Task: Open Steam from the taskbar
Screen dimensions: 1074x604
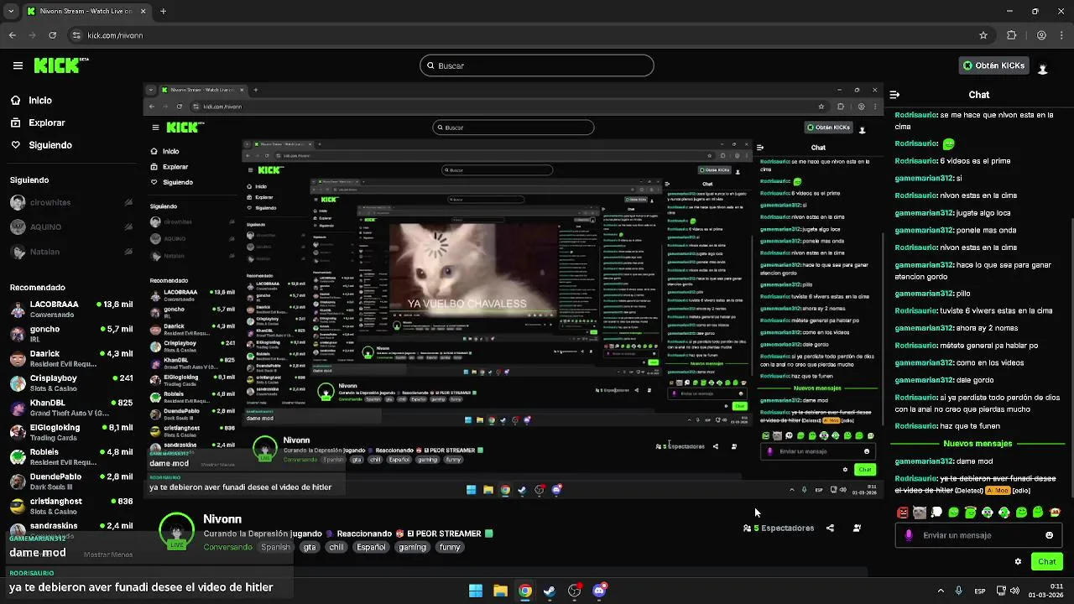Action: pyautogui.click(x=550, y=591)
